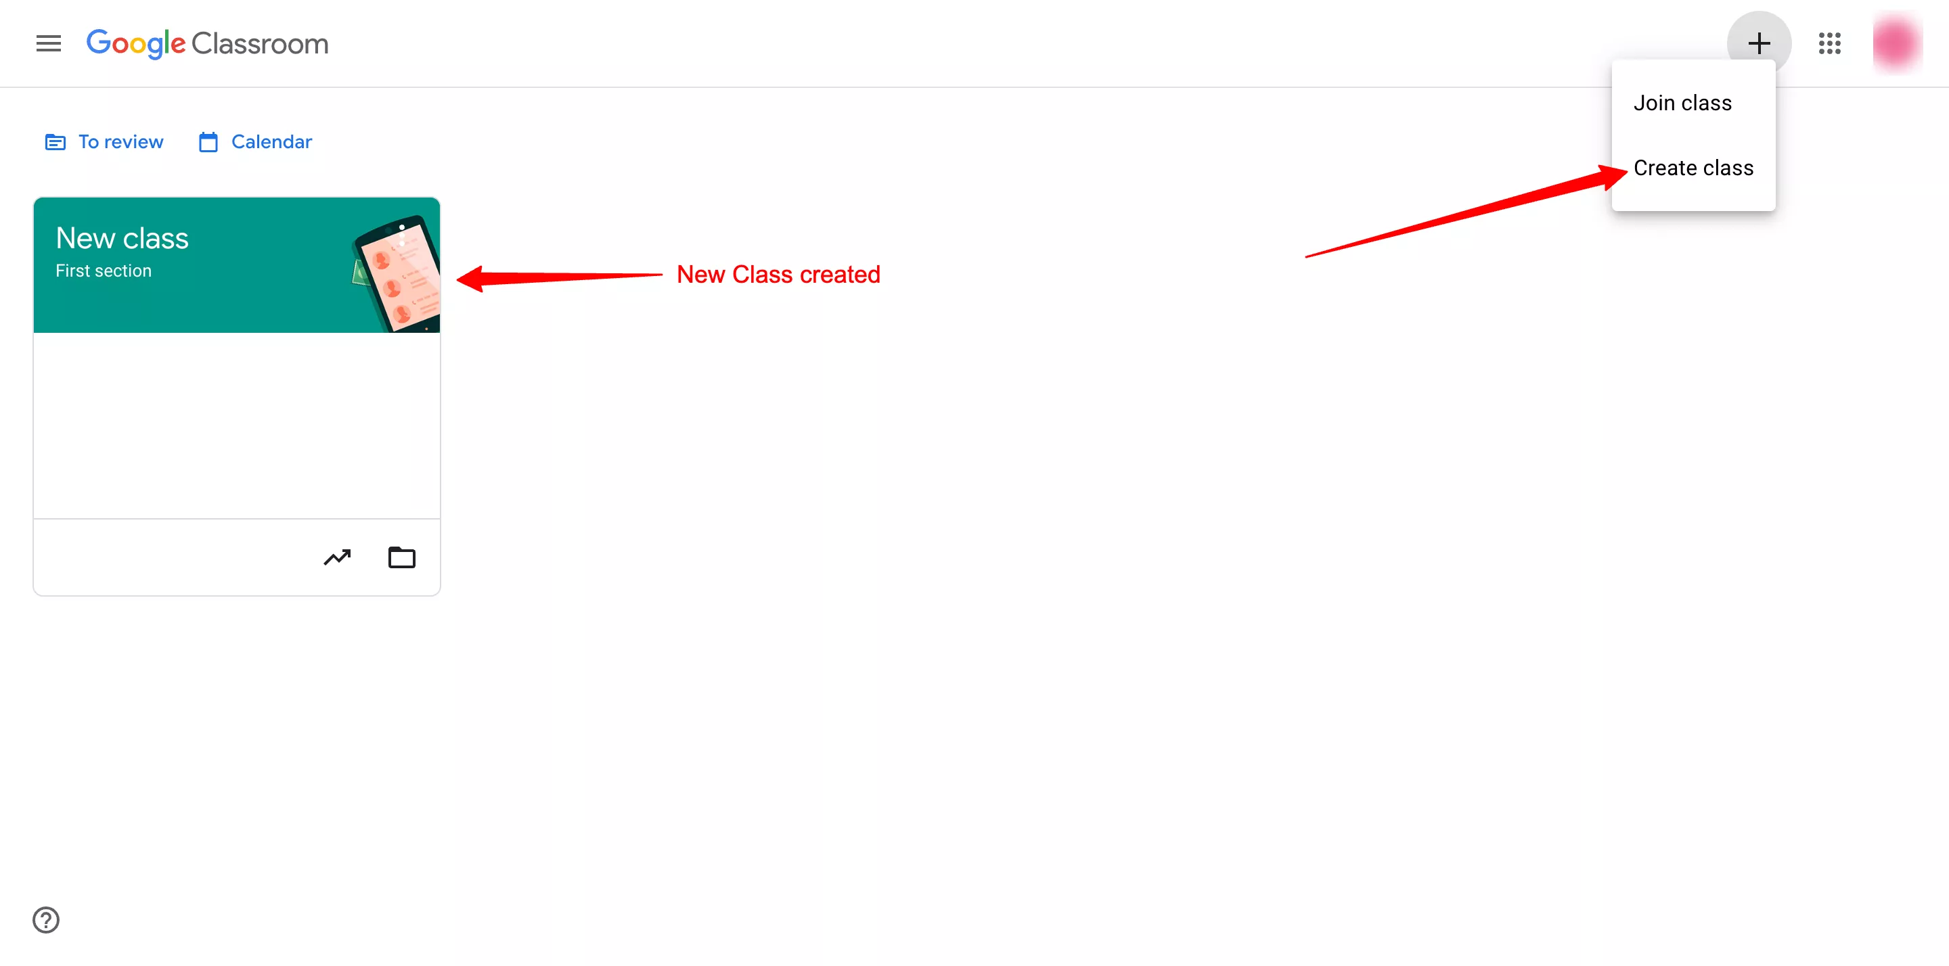Expand Google Classroom navigation drawer
The image size is (1949, 966).
[47, 43]
